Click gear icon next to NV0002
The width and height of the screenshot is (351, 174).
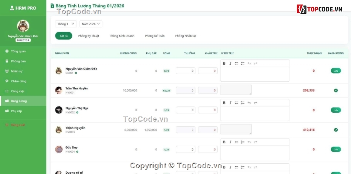tap(77, 112)
